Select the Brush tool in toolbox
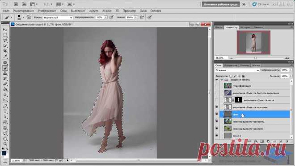This screenshot has height=166, width=295. [x=5, y=68]
